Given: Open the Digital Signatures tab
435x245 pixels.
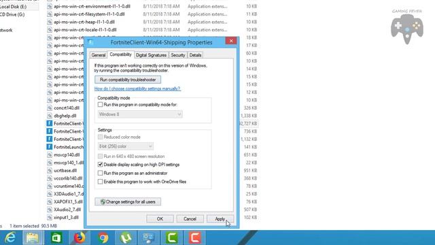Looking at the screenshot, I should [x=151, y=55].
